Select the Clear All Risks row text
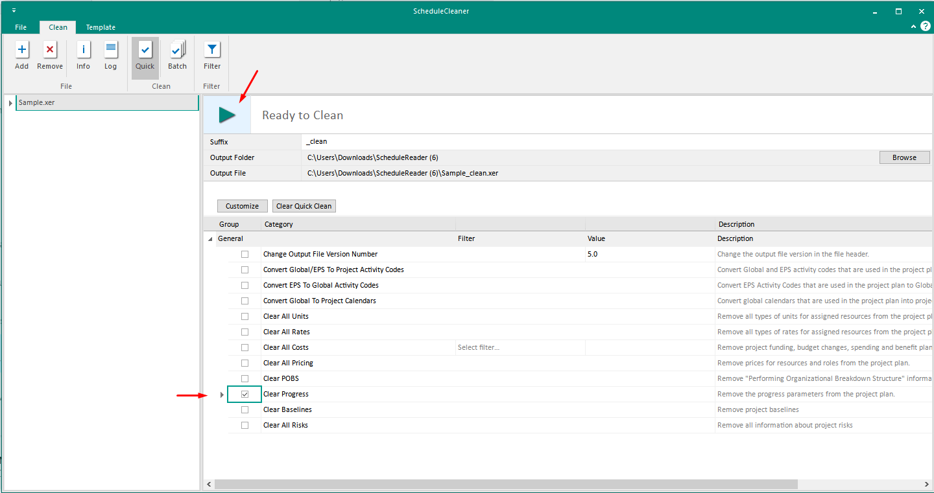Image resolution: width=934 pixels, height=493 pixels. 285,425
